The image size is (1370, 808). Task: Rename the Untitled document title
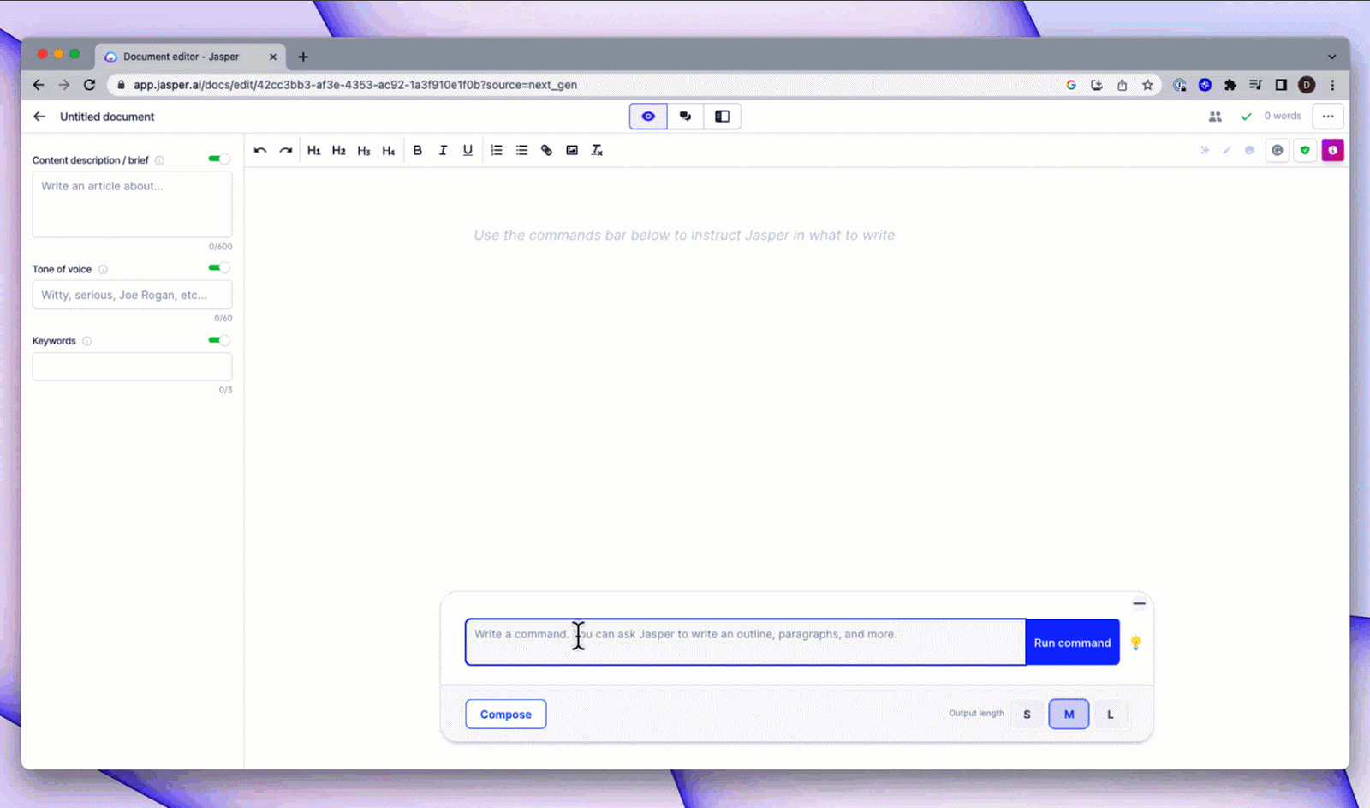tap(107, 117)
